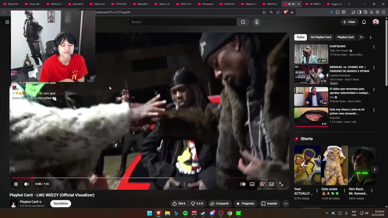Open the Brave Wallet icon
The image size is (388, 218).
pyautogui.click(x=365, y=12)
